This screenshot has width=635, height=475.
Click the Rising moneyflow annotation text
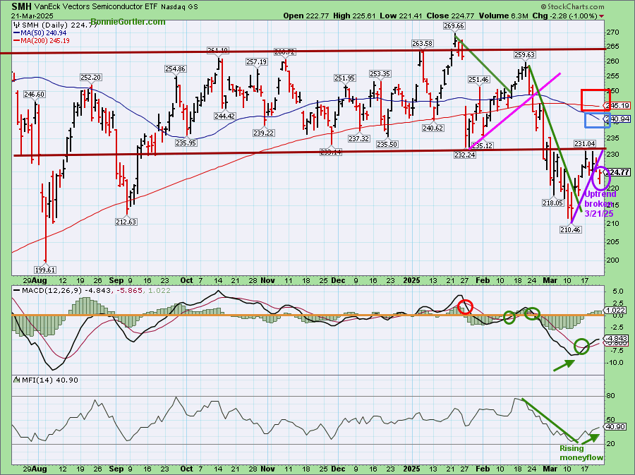click(x=581, y=453)
